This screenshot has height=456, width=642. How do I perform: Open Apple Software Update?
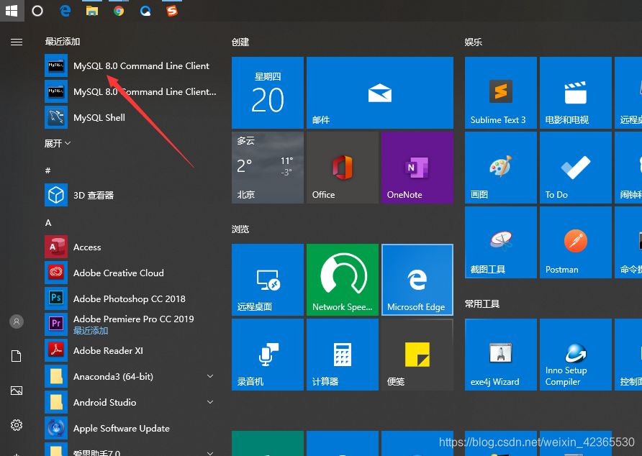tap(131, 428)
